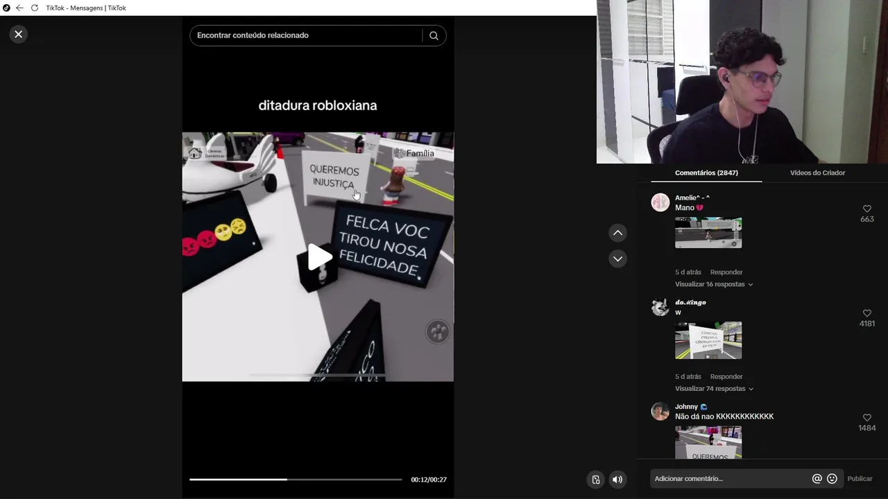Click the round overlay icon in video corner
This screenshot has height=499, width=888.
[438, 332]
